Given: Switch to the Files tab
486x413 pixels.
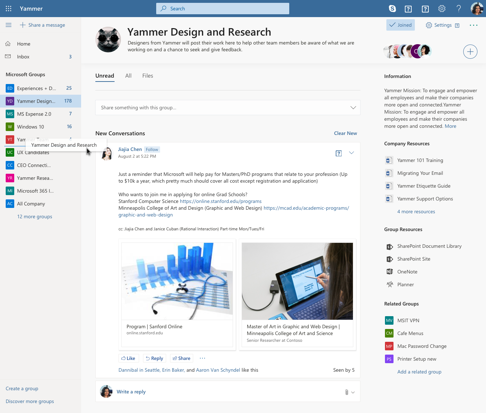Looking at the screenshot, I should pos(148,76).
